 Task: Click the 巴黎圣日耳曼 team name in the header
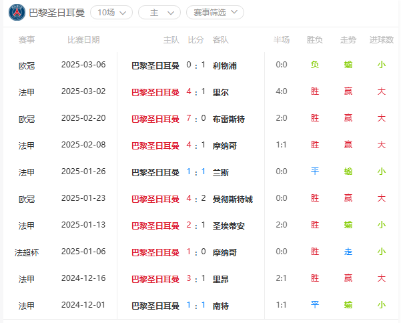pos(57,13)
